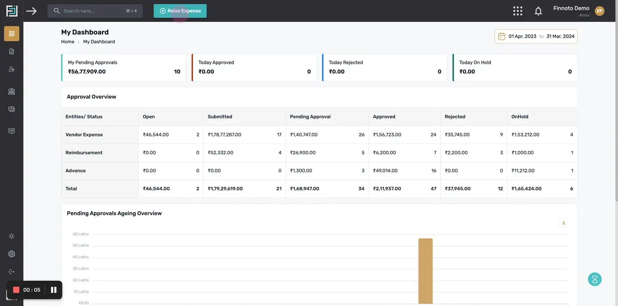Click Total Submitted ₹1,79,29,619.00

pos(225,189)
